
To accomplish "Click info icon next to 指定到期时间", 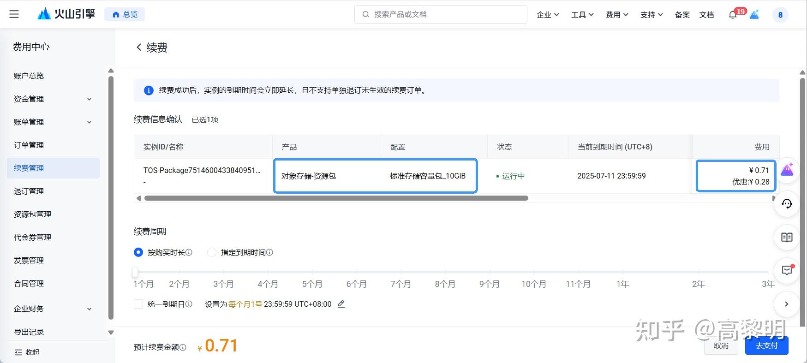I will [269, 252].
